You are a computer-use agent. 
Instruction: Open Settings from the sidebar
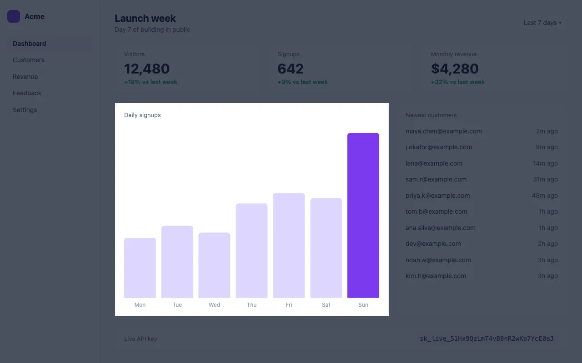pyautogui.click(x=50, y=110)
